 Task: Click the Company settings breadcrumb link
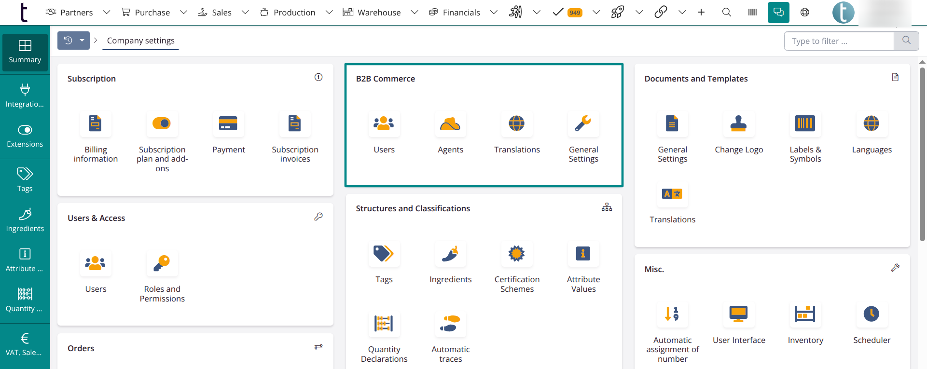pos(141,41)
